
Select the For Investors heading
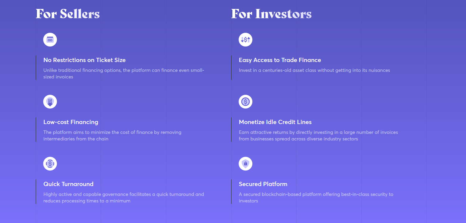271,14
